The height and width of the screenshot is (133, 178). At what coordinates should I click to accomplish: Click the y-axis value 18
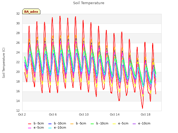[18, 81]
